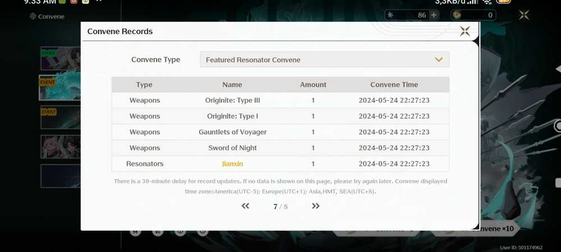Go to next records page
This screenshot has height=252, width=561.
(x=315, y=206)
